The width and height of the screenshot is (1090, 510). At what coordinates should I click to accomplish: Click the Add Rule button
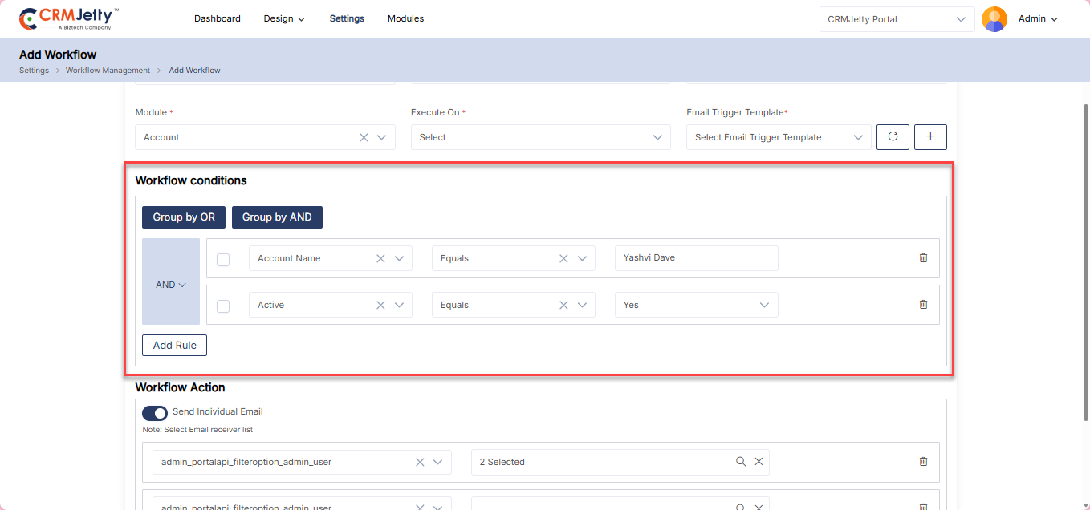(174, 346)
